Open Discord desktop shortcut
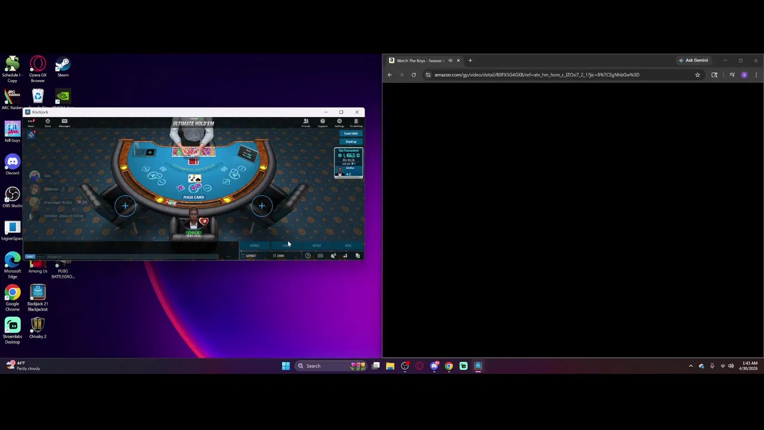Viewport: 764px width, 430px height. (13, 164)
